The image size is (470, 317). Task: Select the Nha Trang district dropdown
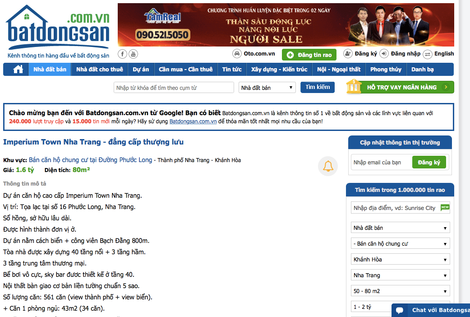[x=400, y=275]
